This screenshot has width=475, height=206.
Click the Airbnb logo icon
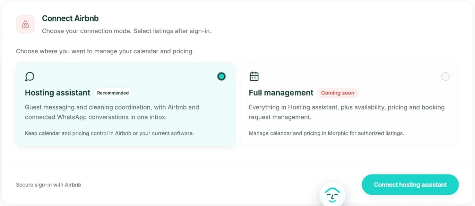pyautogui.click(x=25, y=24)
